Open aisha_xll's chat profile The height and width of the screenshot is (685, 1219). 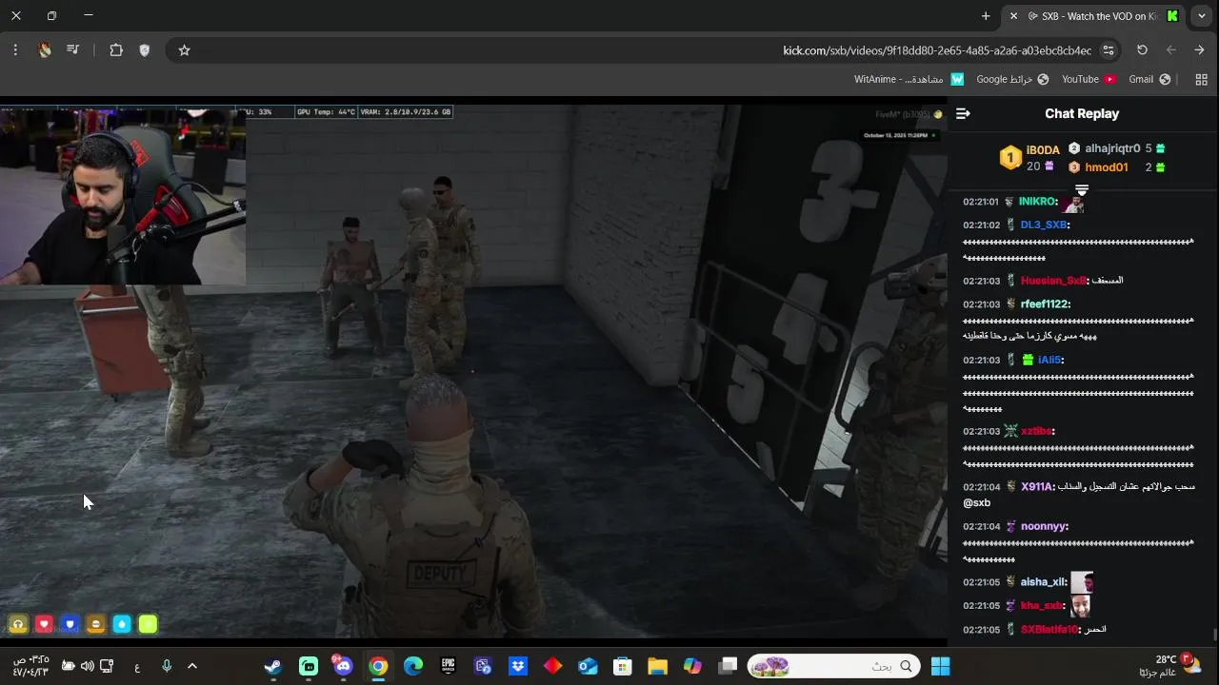point(1044,582)
